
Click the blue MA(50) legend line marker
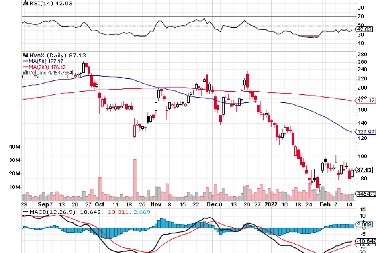tap(26, 61)
